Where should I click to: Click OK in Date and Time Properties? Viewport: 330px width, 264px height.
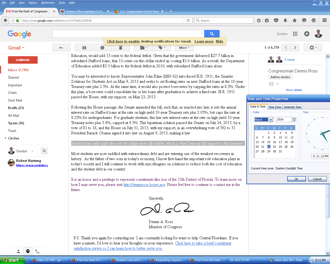296,179
